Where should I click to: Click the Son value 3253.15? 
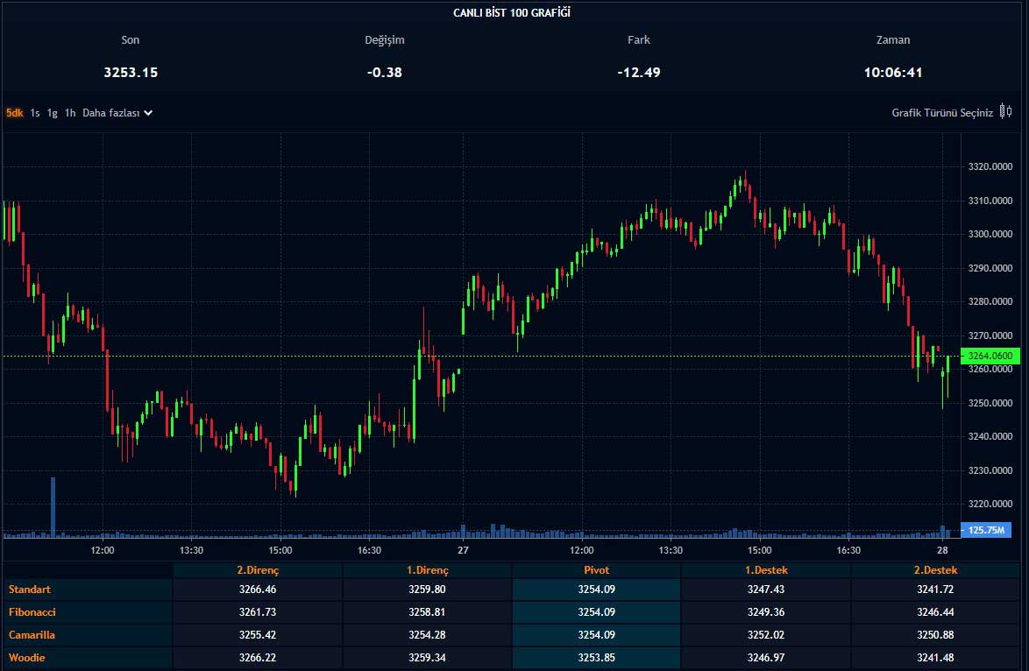pyautogui.click(x=131, y=72)
